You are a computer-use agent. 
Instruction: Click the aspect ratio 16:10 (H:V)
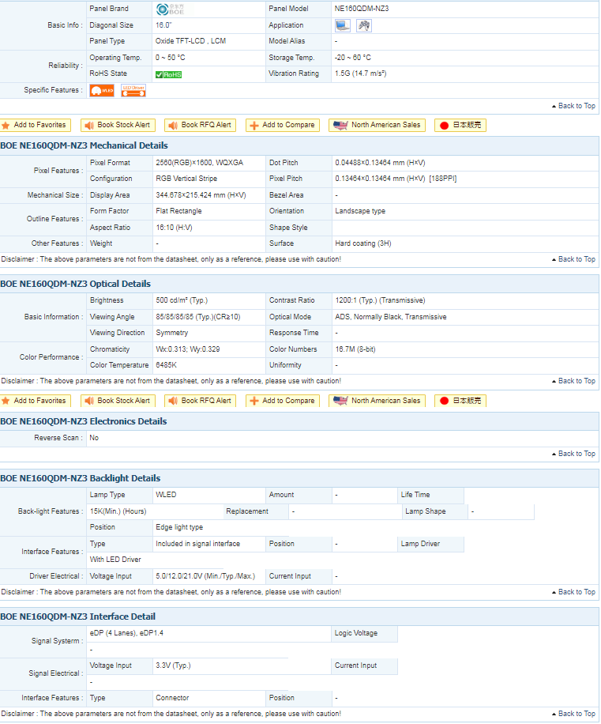click(174, 228)
